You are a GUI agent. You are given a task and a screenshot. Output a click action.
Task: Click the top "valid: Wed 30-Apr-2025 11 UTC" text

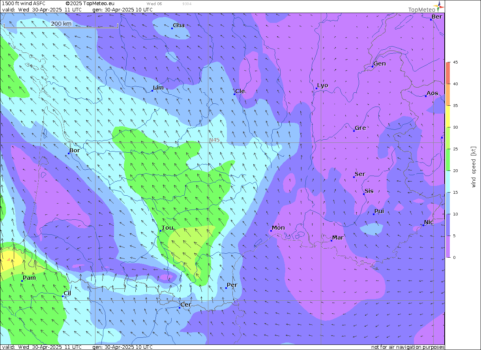tap(42, 9)
